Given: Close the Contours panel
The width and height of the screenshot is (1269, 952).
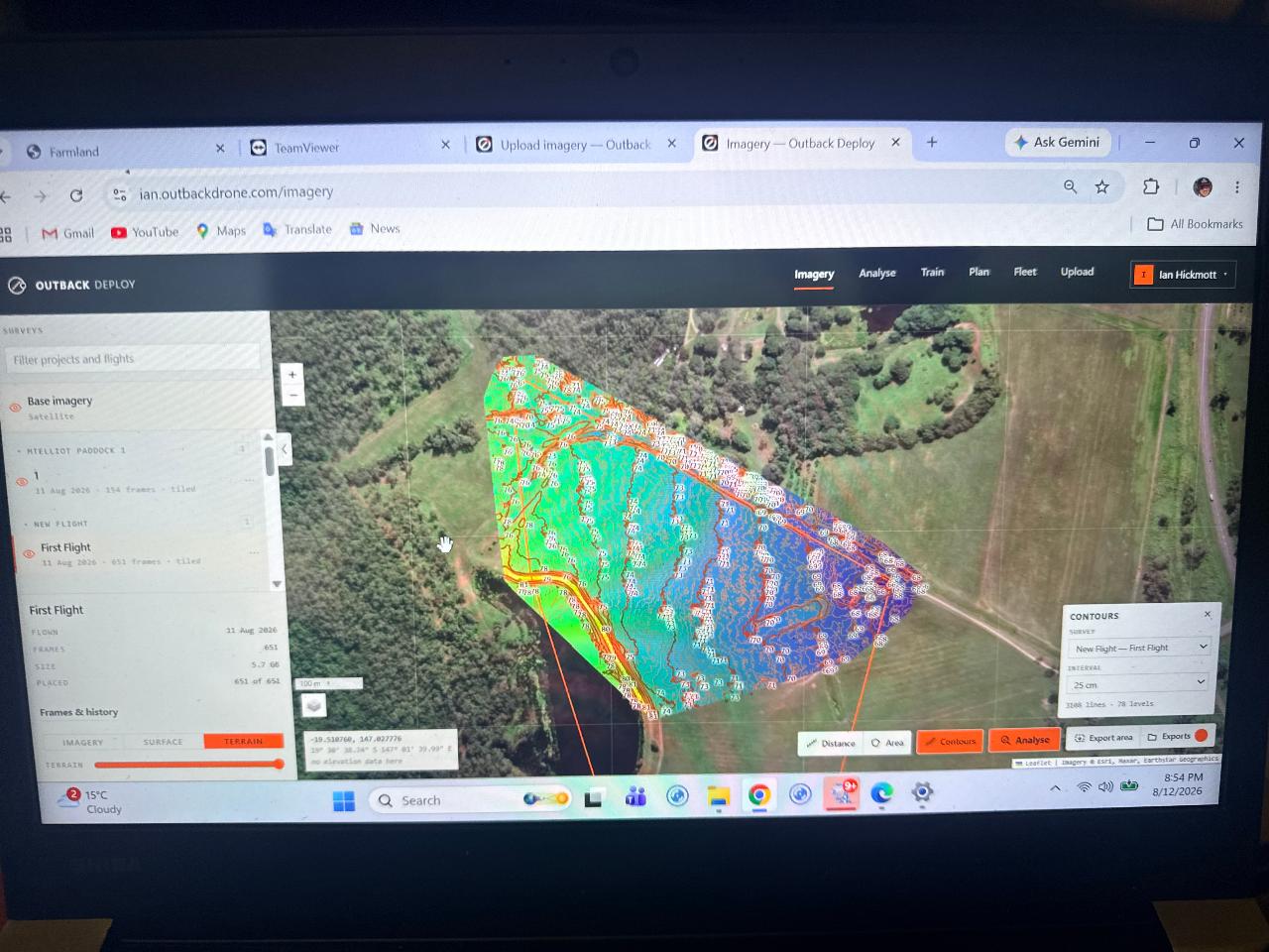Looking at the screenshot, I should point(1208,615).
